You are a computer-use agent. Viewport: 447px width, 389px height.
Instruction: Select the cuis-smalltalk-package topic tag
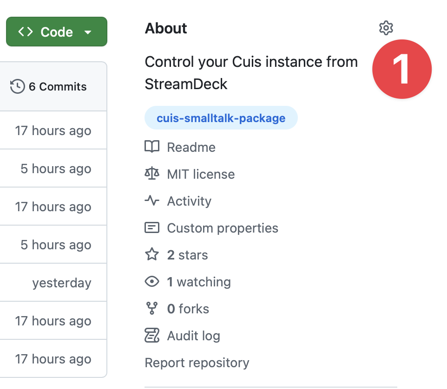[x=221, y=118]
